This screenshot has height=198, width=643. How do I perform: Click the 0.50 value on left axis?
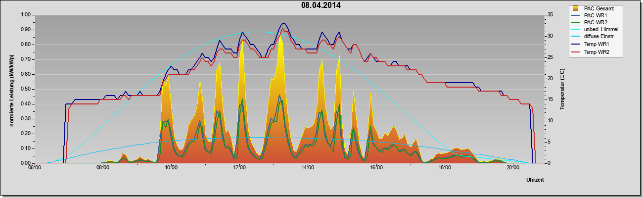point(26,89)
